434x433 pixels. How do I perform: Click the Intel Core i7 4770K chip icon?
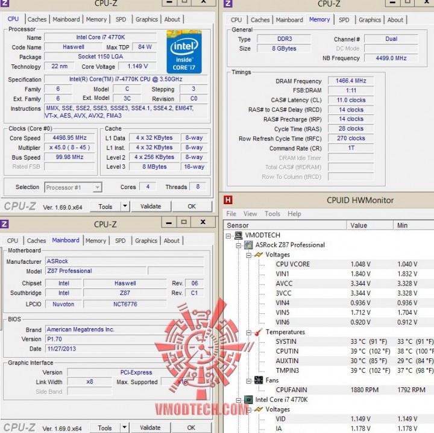(x=248, y=399)
